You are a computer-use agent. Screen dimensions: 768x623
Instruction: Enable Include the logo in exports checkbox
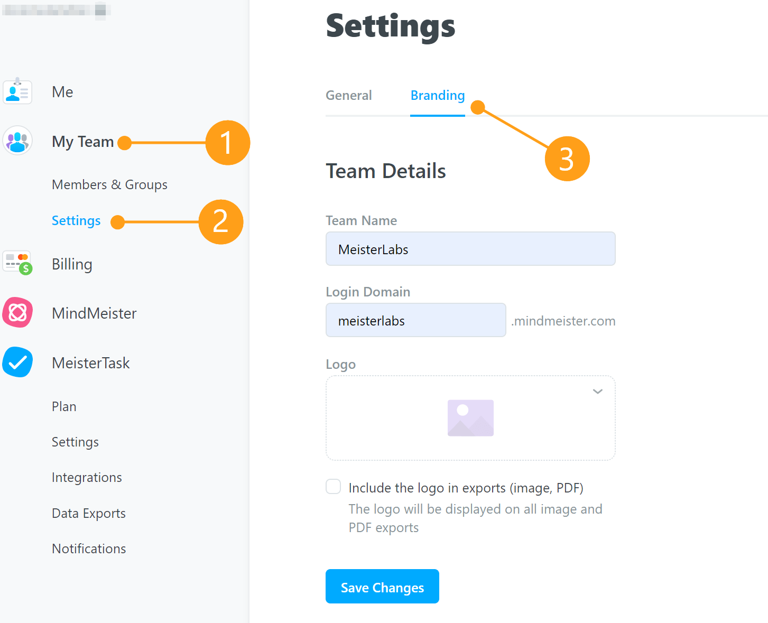pos(334,487)
